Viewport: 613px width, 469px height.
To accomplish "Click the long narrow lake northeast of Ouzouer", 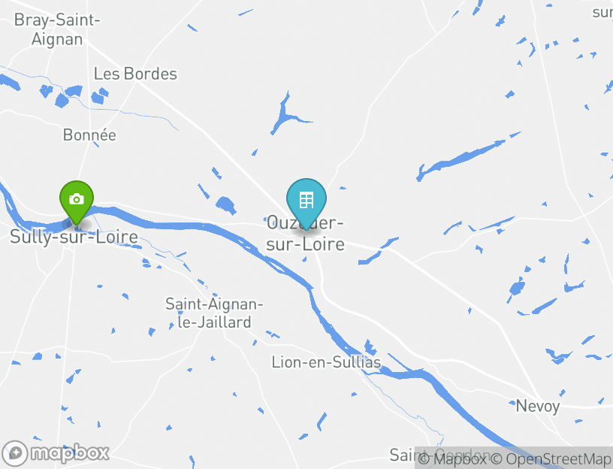I will [x=461, y=158].
